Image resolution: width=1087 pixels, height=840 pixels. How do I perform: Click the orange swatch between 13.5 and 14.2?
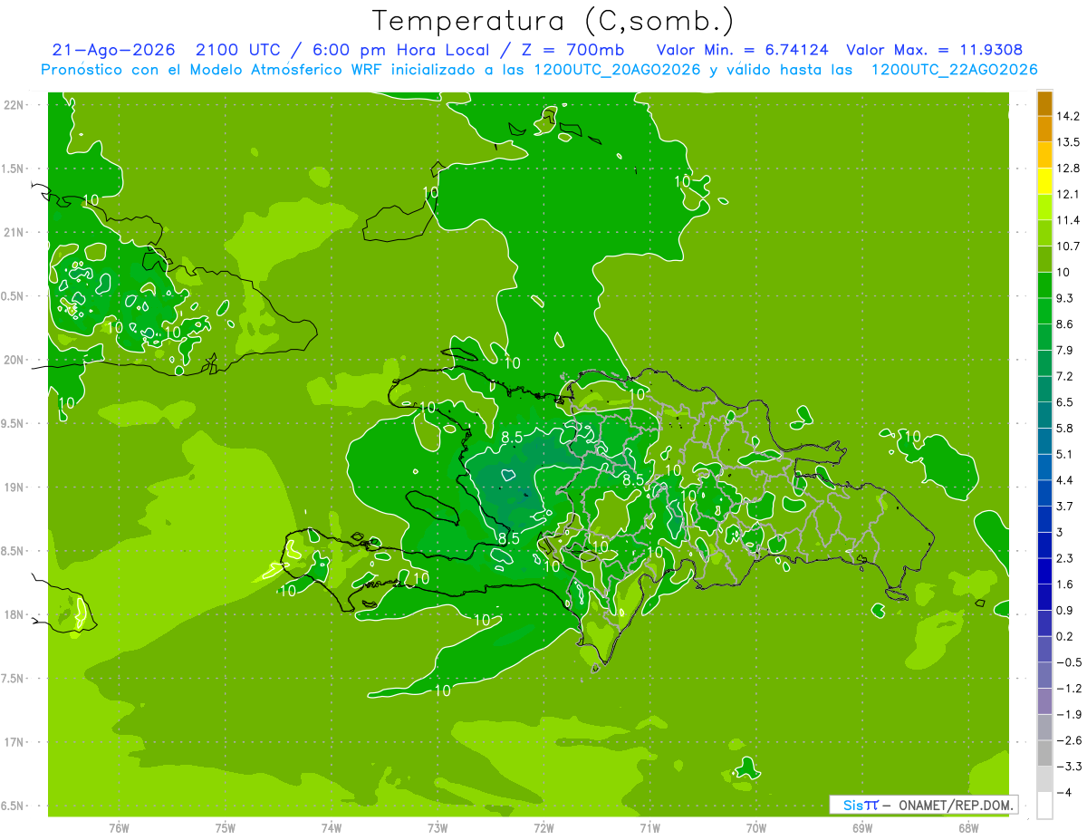point(1044,129)
